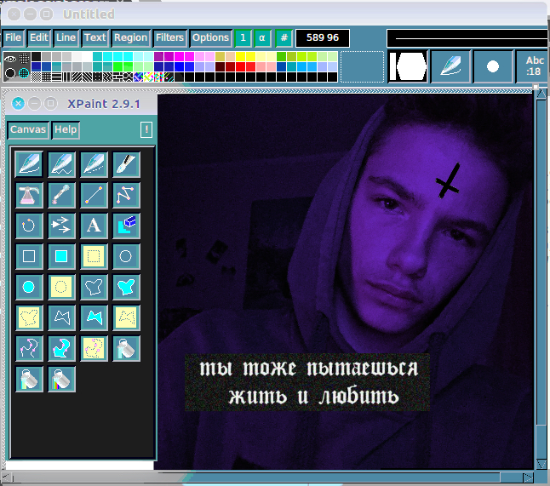Select the connected multi-line tool
Image resolution: width=550 pixels, height=486 pixels.
[126, 195]
